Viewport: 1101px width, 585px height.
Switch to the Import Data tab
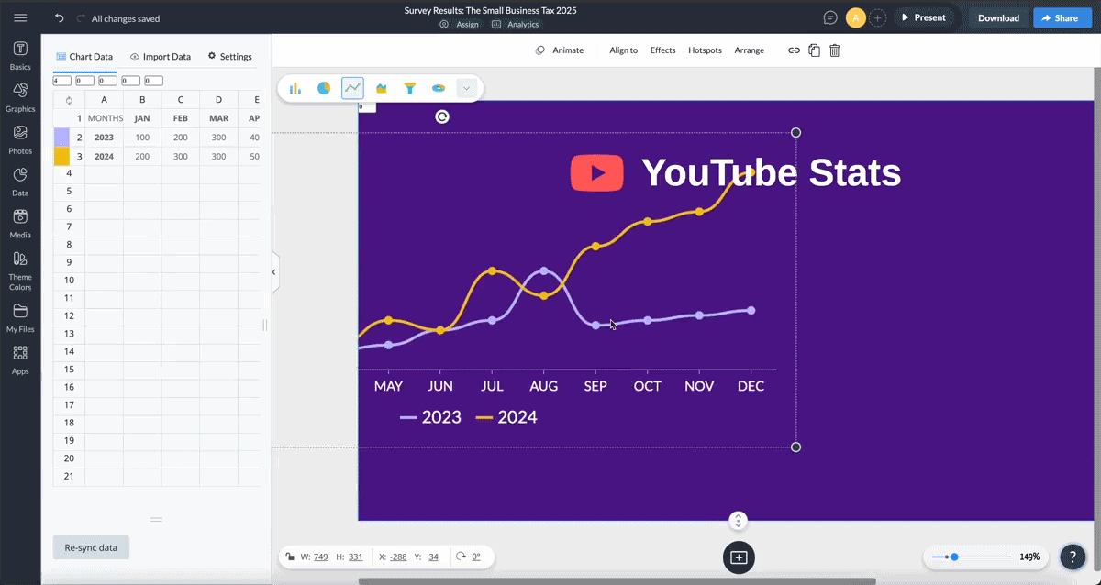coord(161,56)
